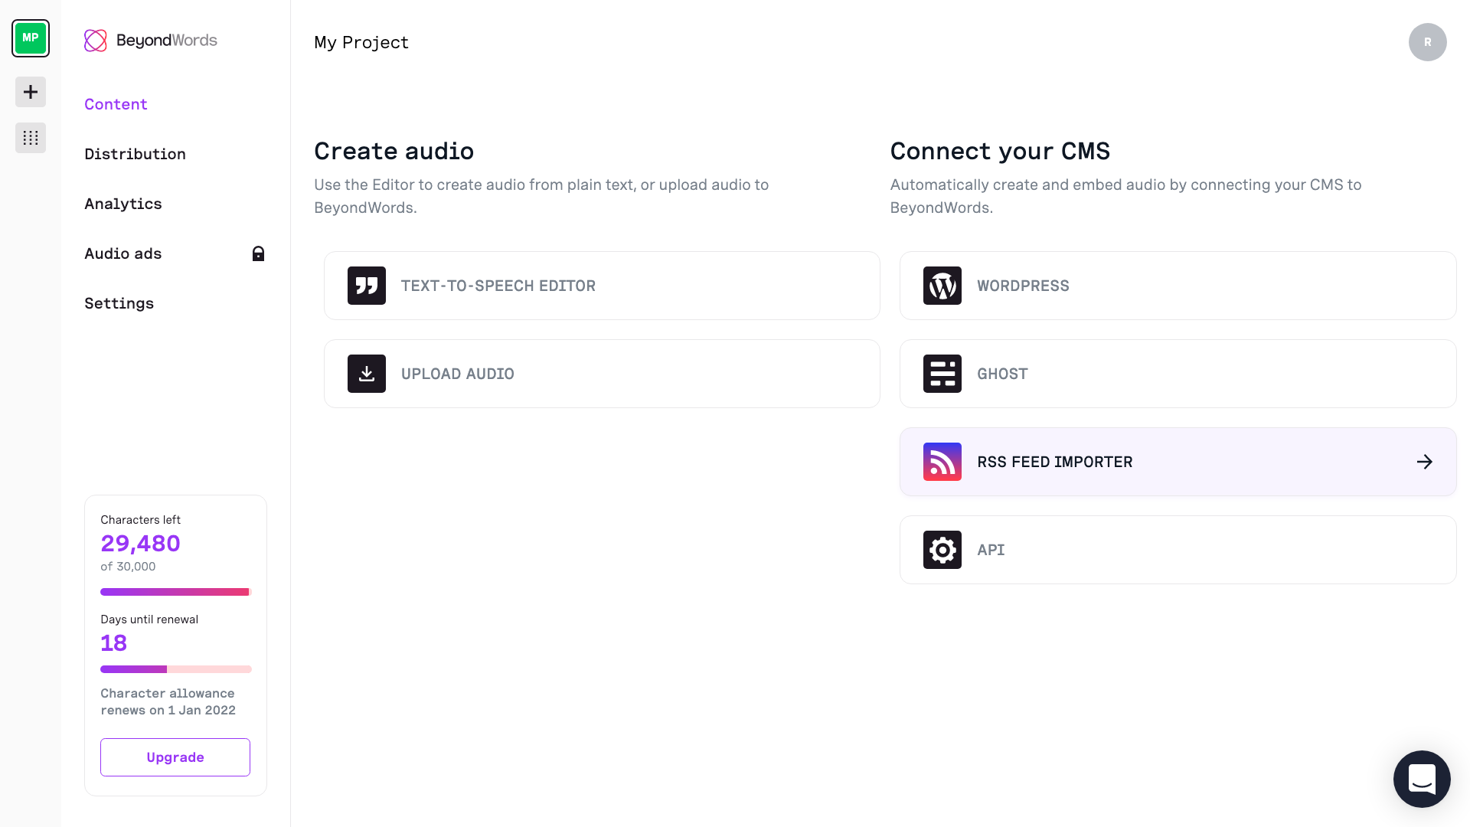Click the WordPress logo icon
1470x827 pixels.
pyautogui.click(x=942, y=286)
